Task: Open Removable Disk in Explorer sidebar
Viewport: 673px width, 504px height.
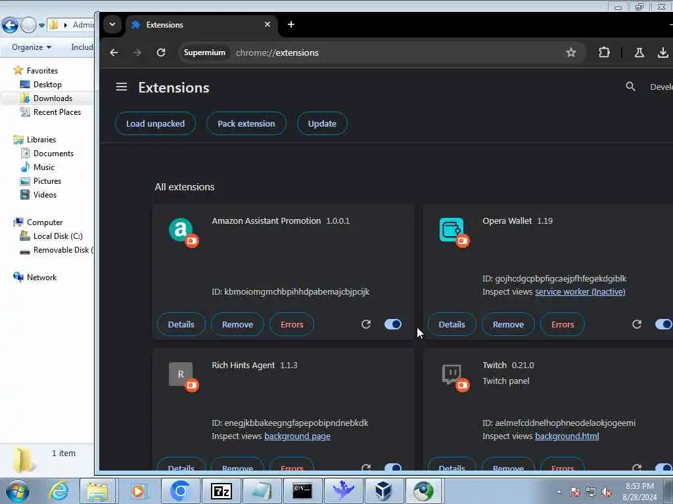Action: tap(57, 250)
